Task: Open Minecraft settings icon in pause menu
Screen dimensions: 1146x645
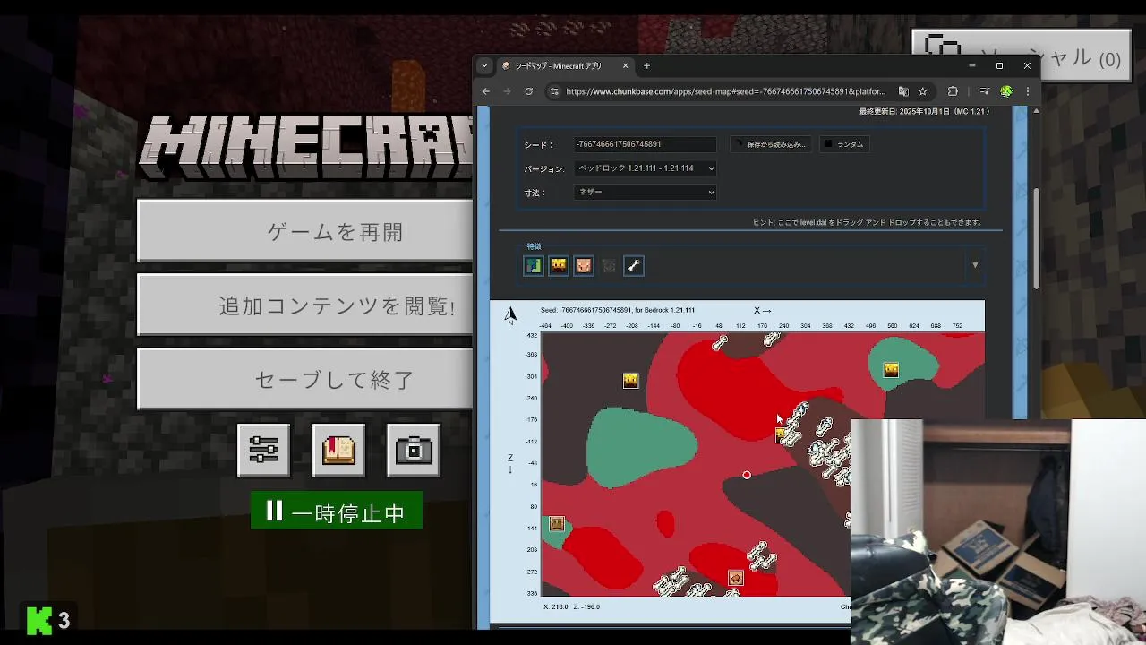Action: [x=264, y=450]
